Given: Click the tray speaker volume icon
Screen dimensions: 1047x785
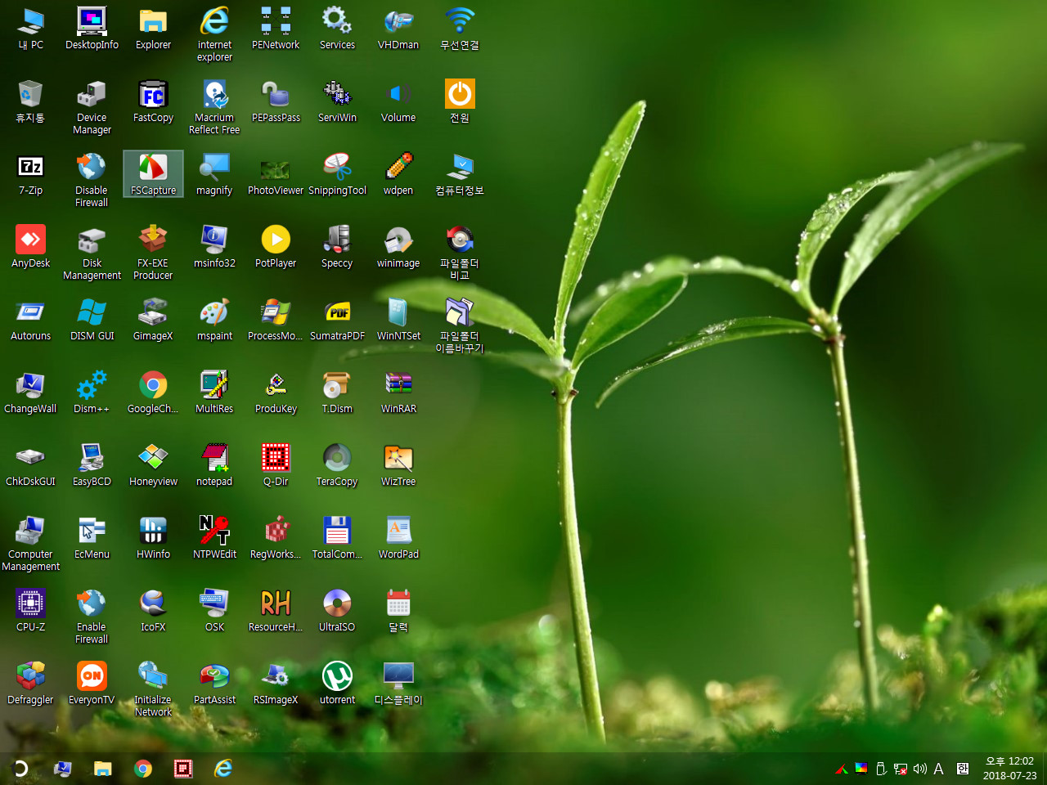Looking at the screenshot, I should 920,769.
